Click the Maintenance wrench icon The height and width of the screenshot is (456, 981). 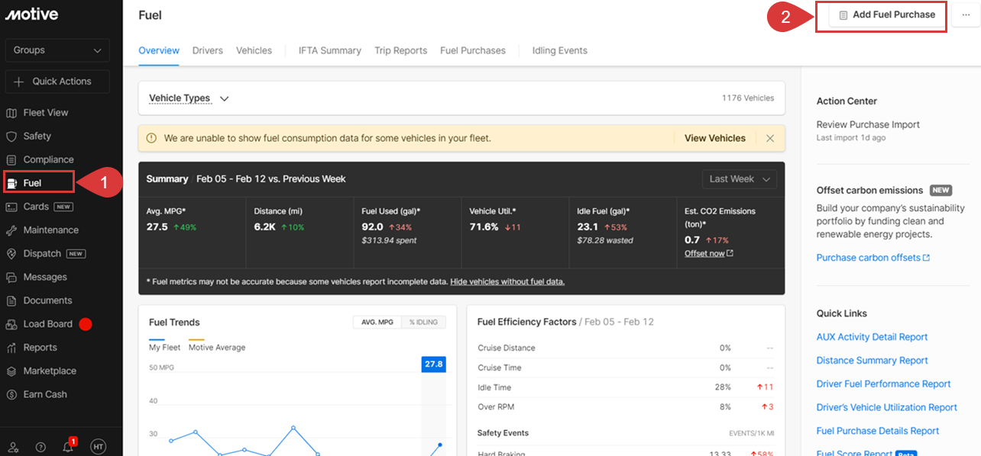pos(11,230)
